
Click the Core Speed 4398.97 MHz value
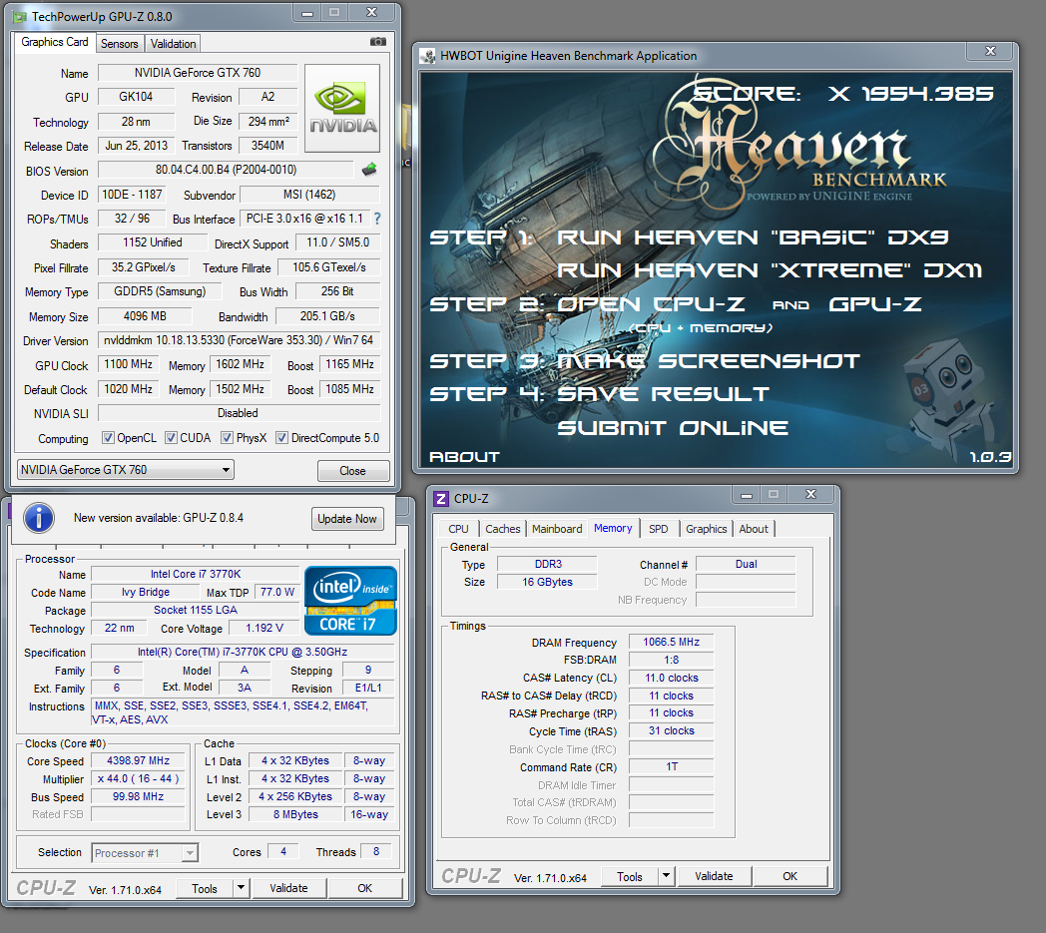138,760
